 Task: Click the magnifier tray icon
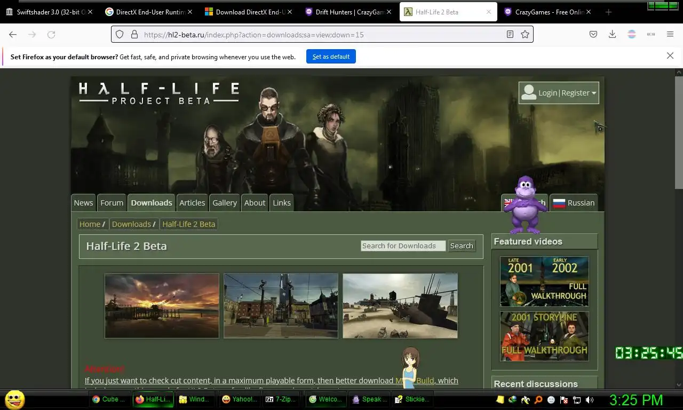point(538,400)
